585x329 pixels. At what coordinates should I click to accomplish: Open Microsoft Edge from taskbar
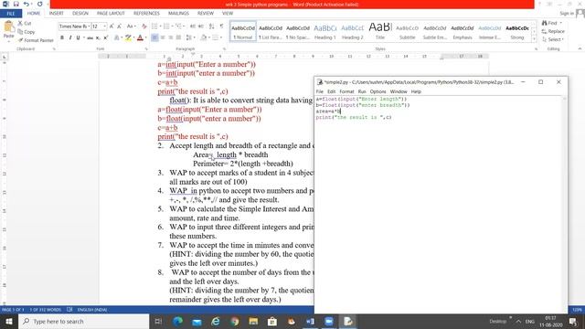177,322
